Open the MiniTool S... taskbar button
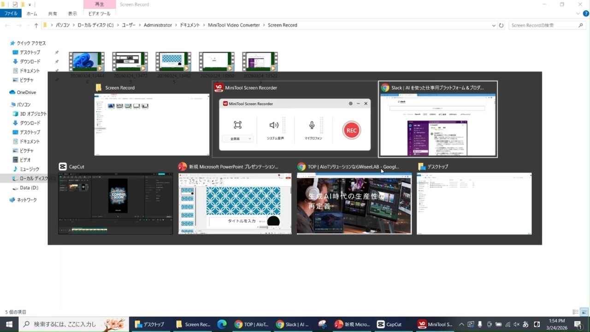Viewport: 590px width, 332px height. pos(435,324)
